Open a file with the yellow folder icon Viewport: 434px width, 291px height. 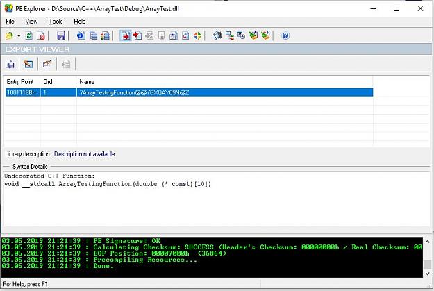9,35
